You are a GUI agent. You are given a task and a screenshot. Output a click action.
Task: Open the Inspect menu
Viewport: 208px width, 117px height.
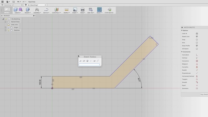point(67,10)
